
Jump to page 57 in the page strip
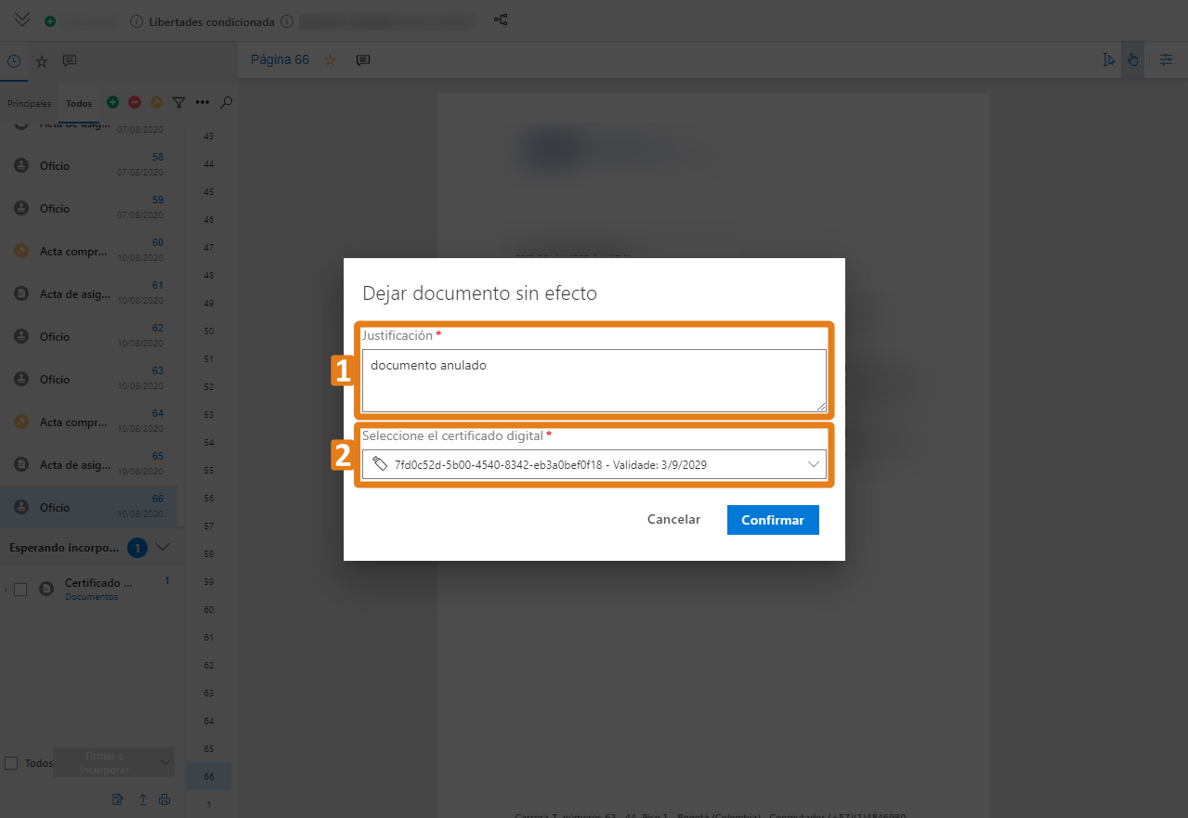point(208,526)
